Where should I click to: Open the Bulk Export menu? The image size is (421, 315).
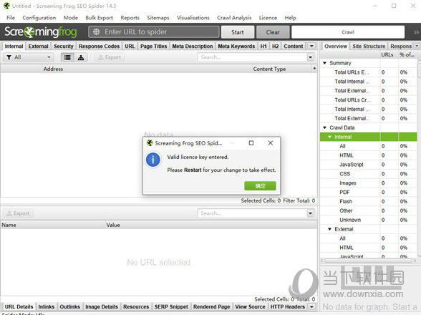point(99,18)
